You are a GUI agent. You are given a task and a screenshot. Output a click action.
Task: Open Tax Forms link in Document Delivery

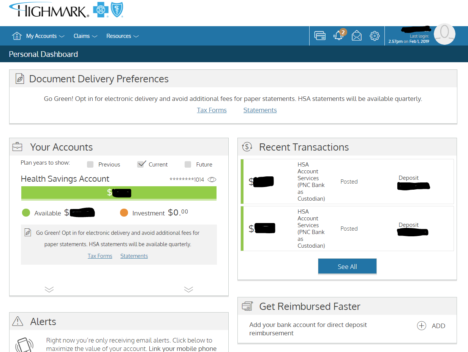[x=212, y=110]
